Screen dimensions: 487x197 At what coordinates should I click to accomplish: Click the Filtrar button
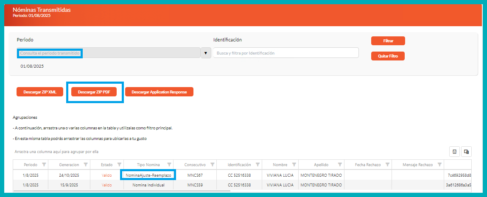pos(388,41)
